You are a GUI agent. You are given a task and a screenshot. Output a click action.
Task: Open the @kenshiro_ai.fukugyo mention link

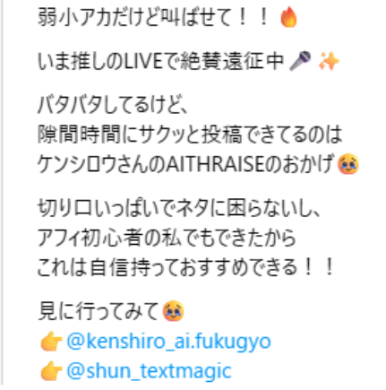click(x=169, y=342)
